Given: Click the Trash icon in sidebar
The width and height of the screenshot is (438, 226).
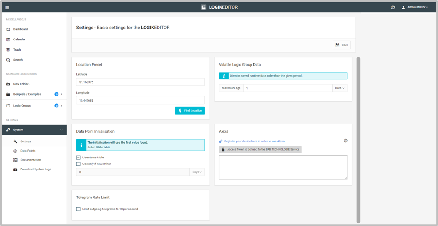Looking at the screenshot, I should click(x=8, y=50).
